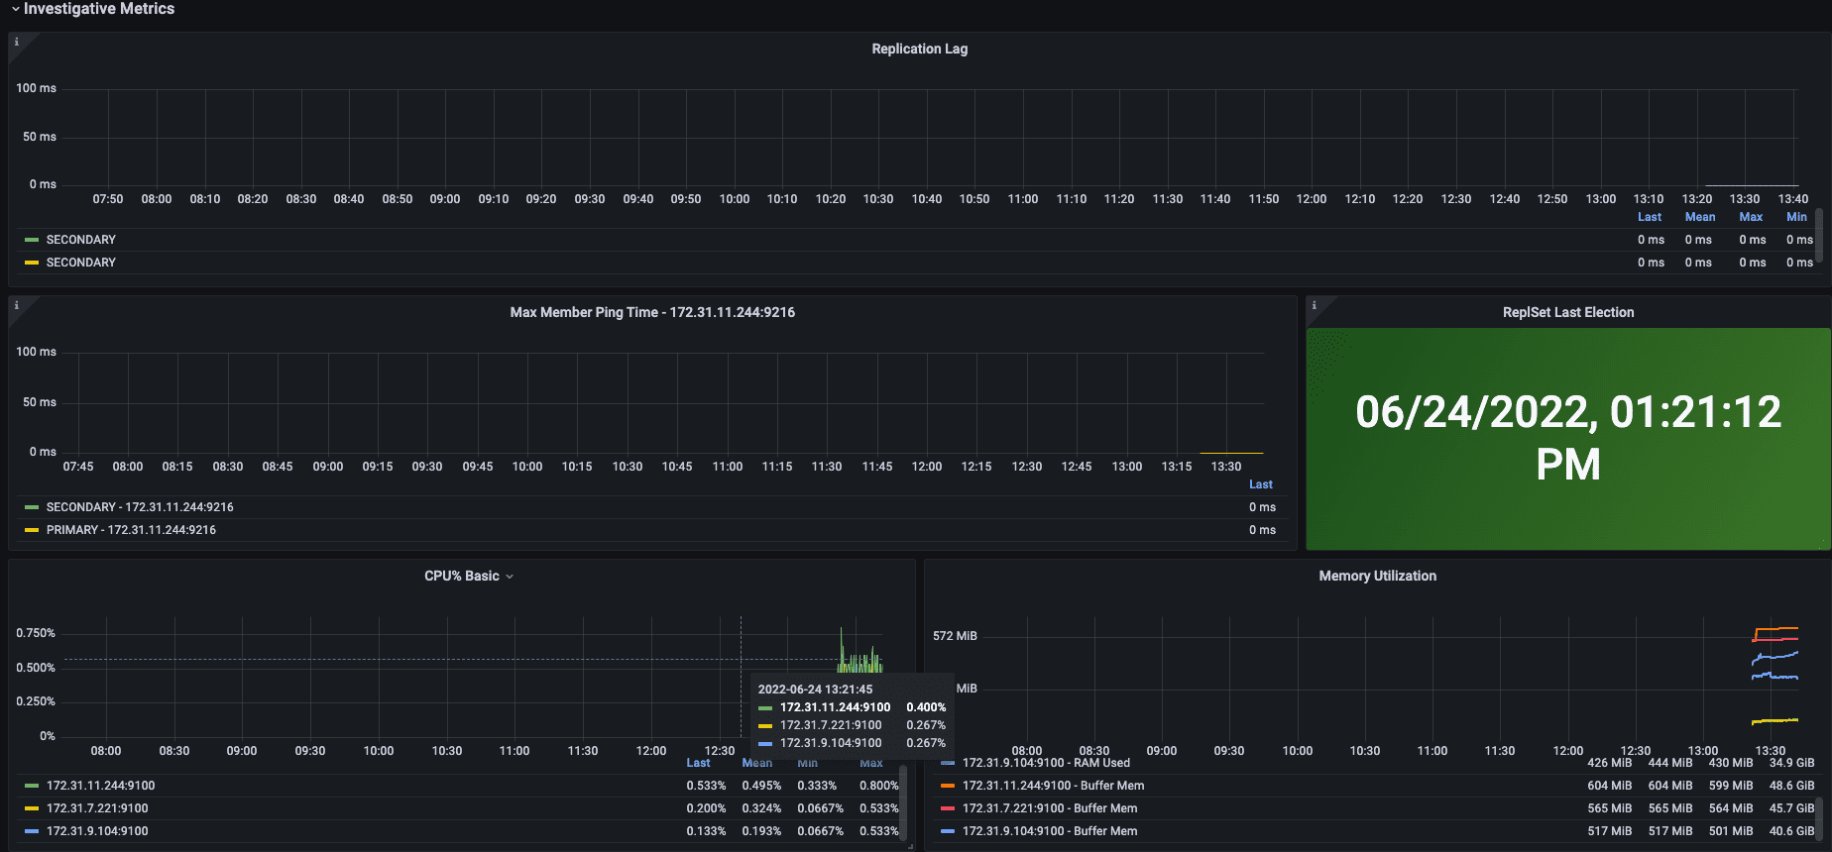
Task: Open the Max Member Ping Time title menu
Action: (651, 312)
